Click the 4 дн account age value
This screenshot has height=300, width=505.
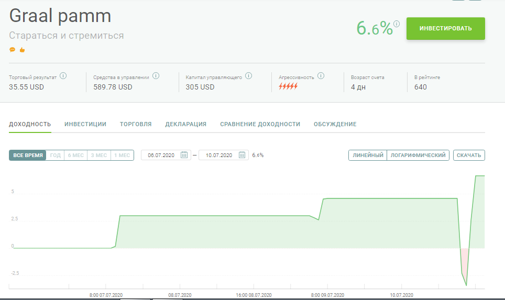[x=358, y=87]
